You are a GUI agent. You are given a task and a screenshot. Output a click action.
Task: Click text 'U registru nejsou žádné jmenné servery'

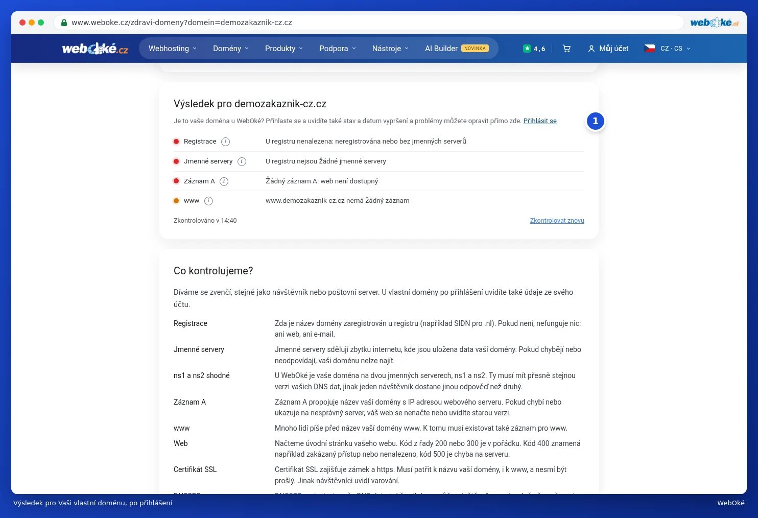(326, 161)
